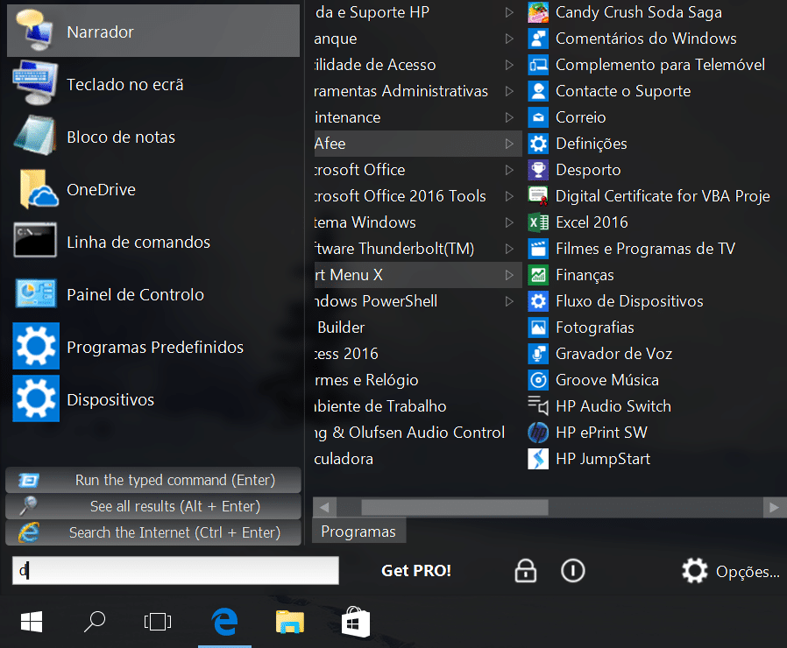The image size is (787, 648).
Task: Expand the Suporte HP submenu arrow
Action: pos(509,12)
